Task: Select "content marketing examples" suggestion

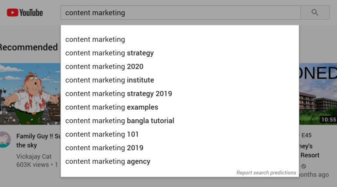Action: pyautogui.click(x=111, y=107)
